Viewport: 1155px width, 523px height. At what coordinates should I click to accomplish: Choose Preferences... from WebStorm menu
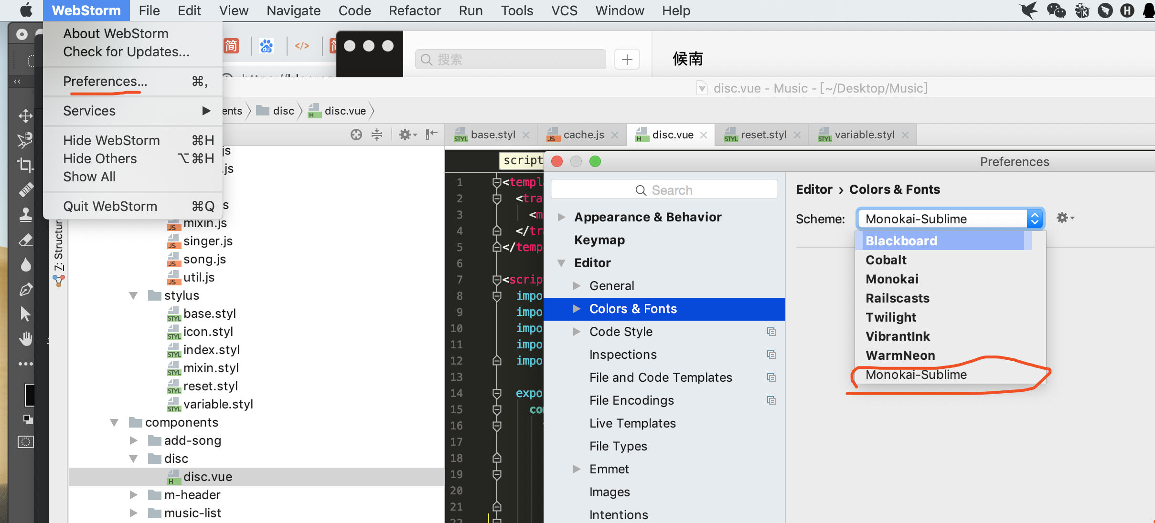click(x=105, y=81)
